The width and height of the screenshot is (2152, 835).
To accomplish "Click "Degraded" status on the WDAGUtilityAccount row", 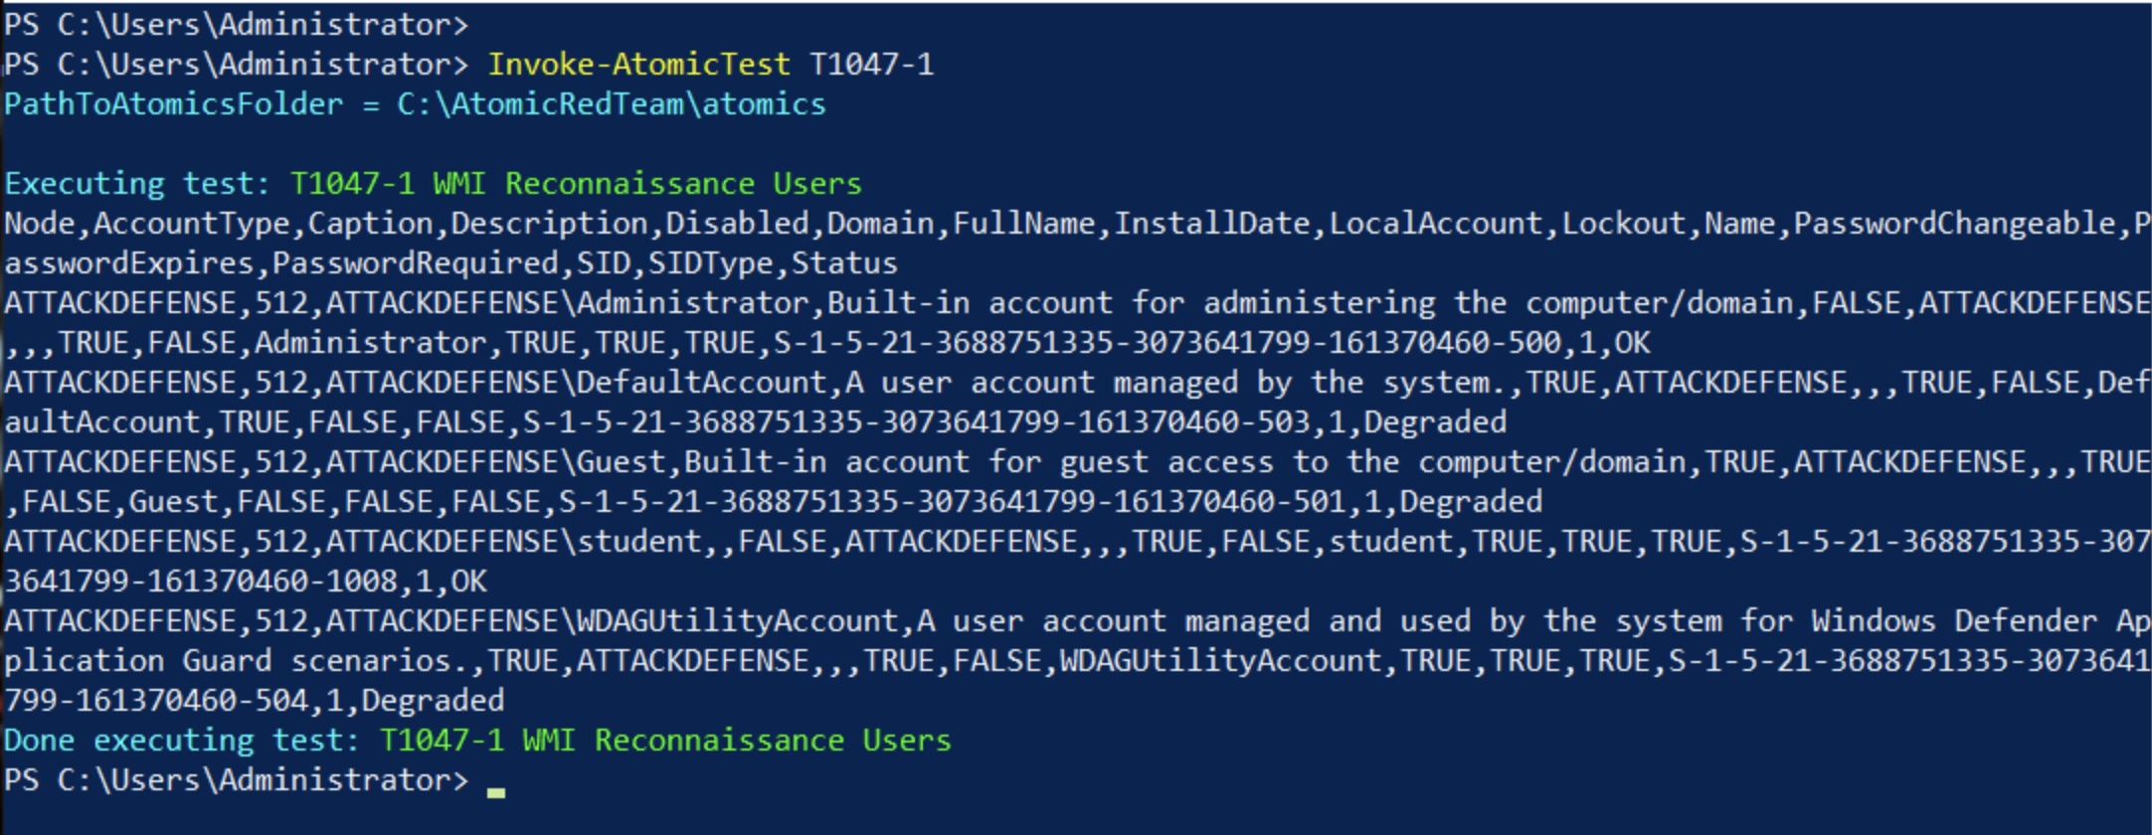I will 433,701.
